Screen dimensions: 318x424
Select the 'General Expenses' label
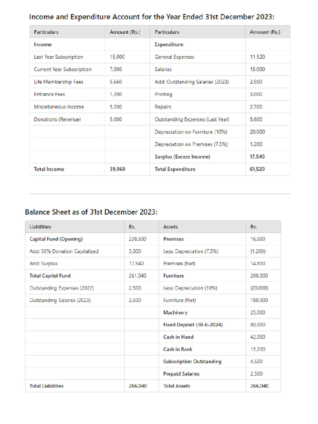[x=174, y=57]
